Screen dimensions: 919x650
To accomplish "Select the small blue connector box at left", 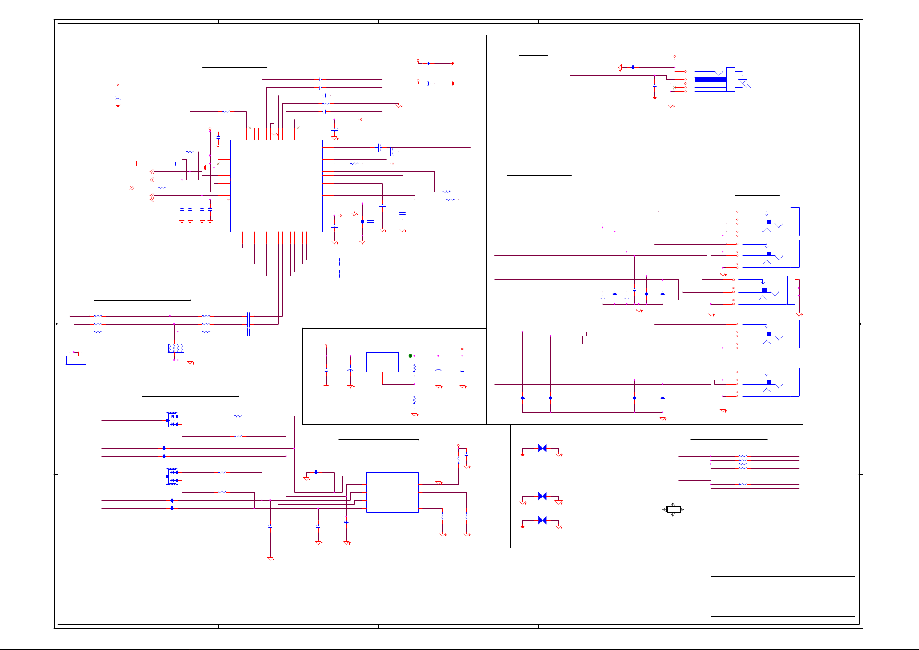I will (x=76, y=360).
